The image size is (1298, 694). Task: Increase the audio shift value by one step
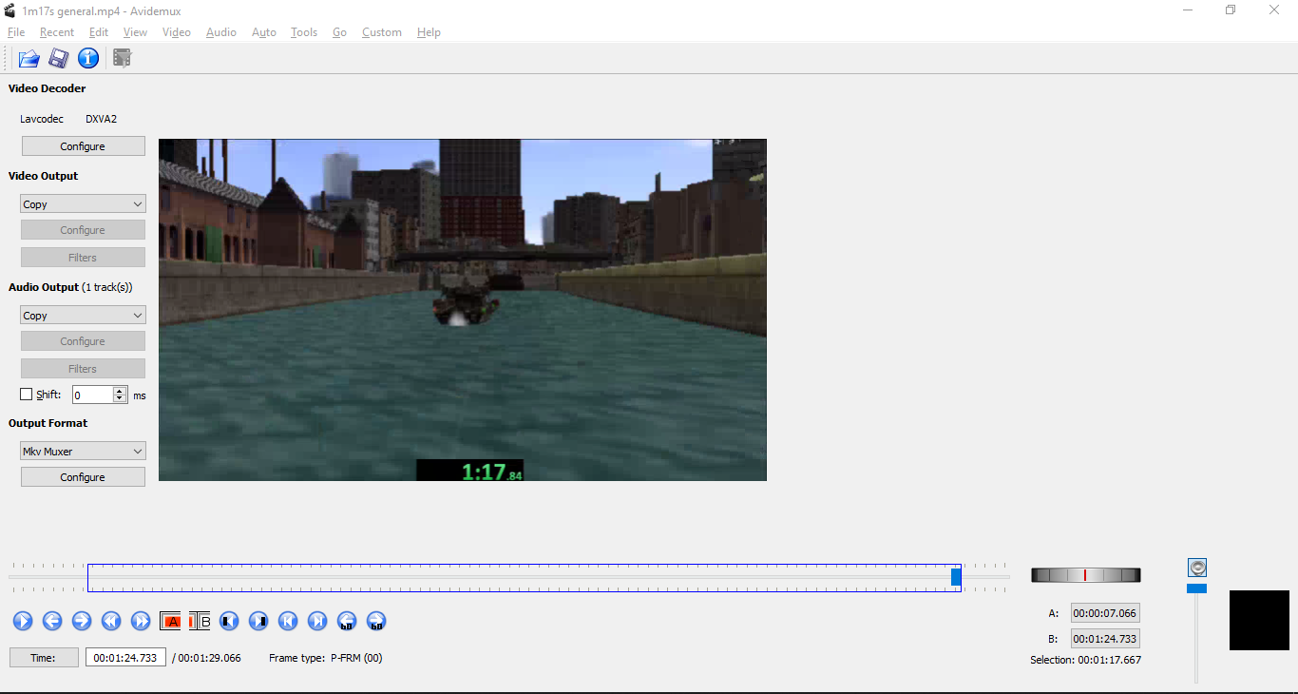pos(120,391)
